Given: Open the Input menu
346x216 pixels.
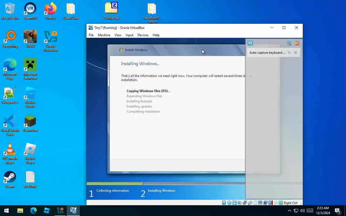Looking at the screenshot, I should tap(129, 35).
